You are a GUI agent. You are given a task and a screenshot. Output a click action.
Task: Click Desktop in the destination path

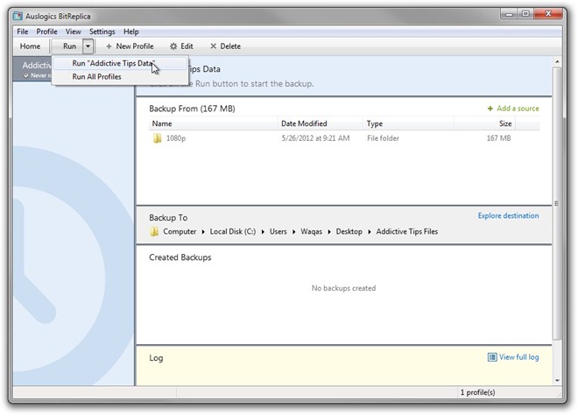(349, 231)
